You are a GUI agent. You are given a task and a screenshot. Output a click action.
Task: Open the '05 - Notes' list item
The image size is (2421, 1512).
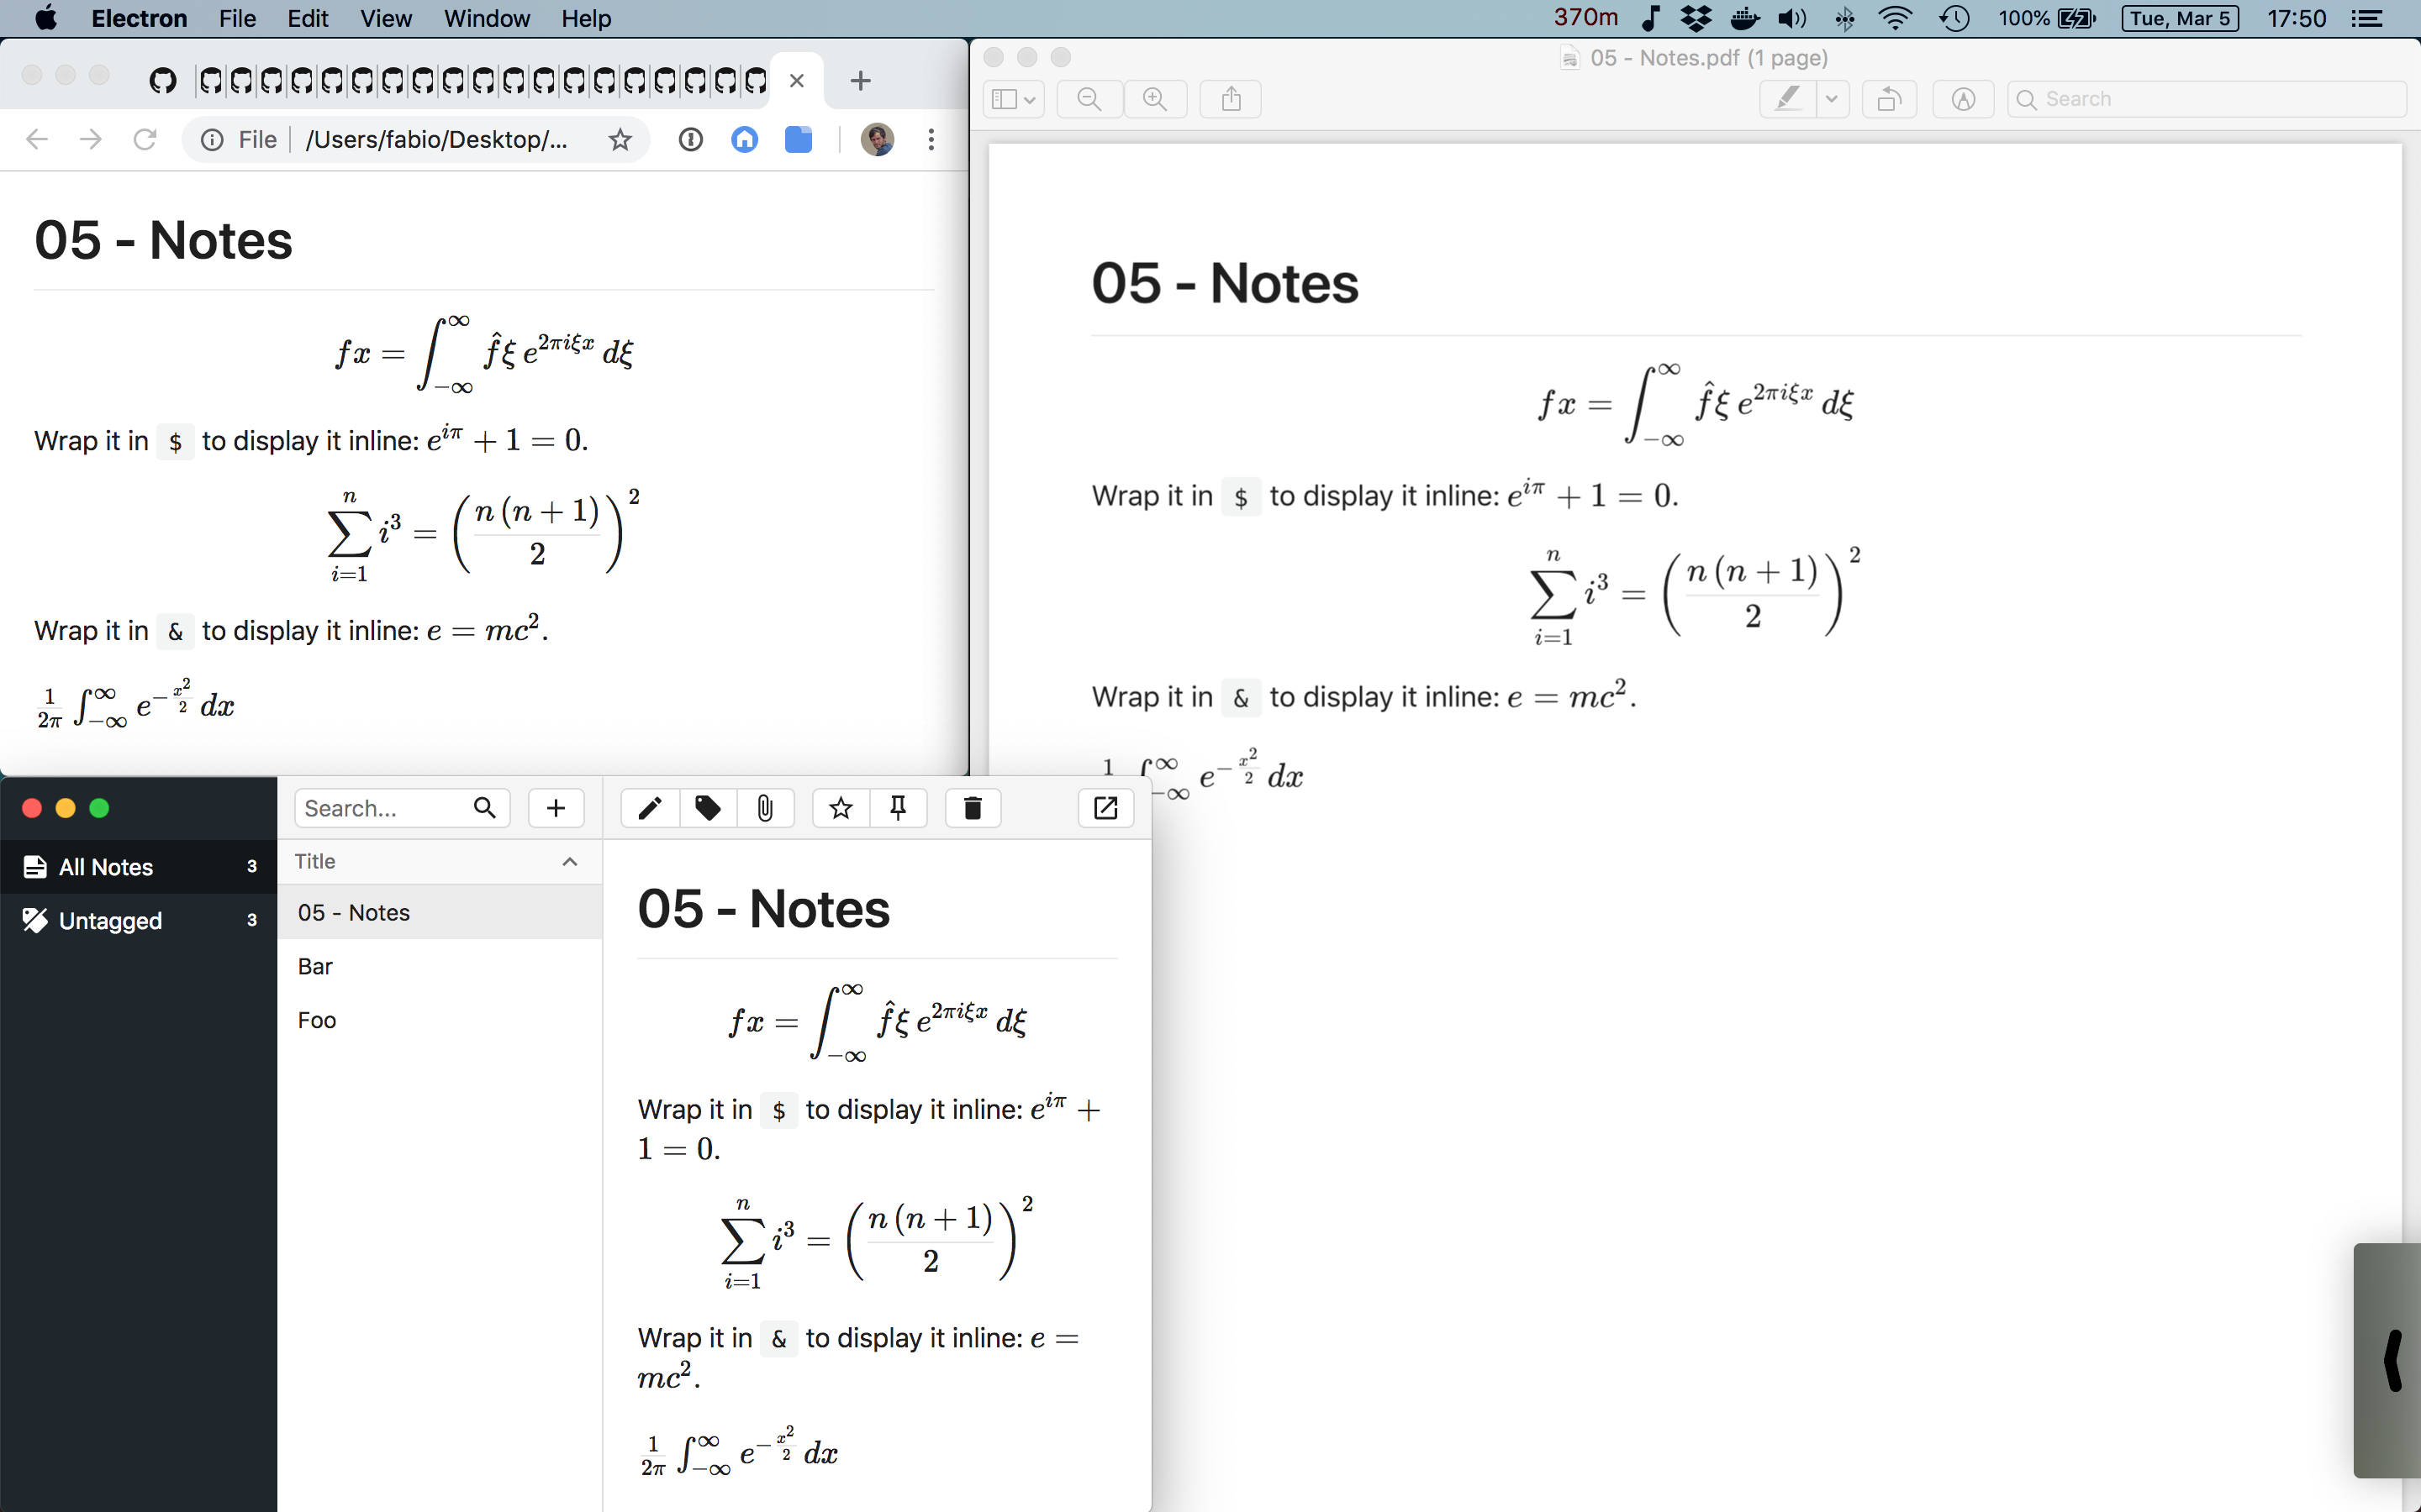[440, 912]
